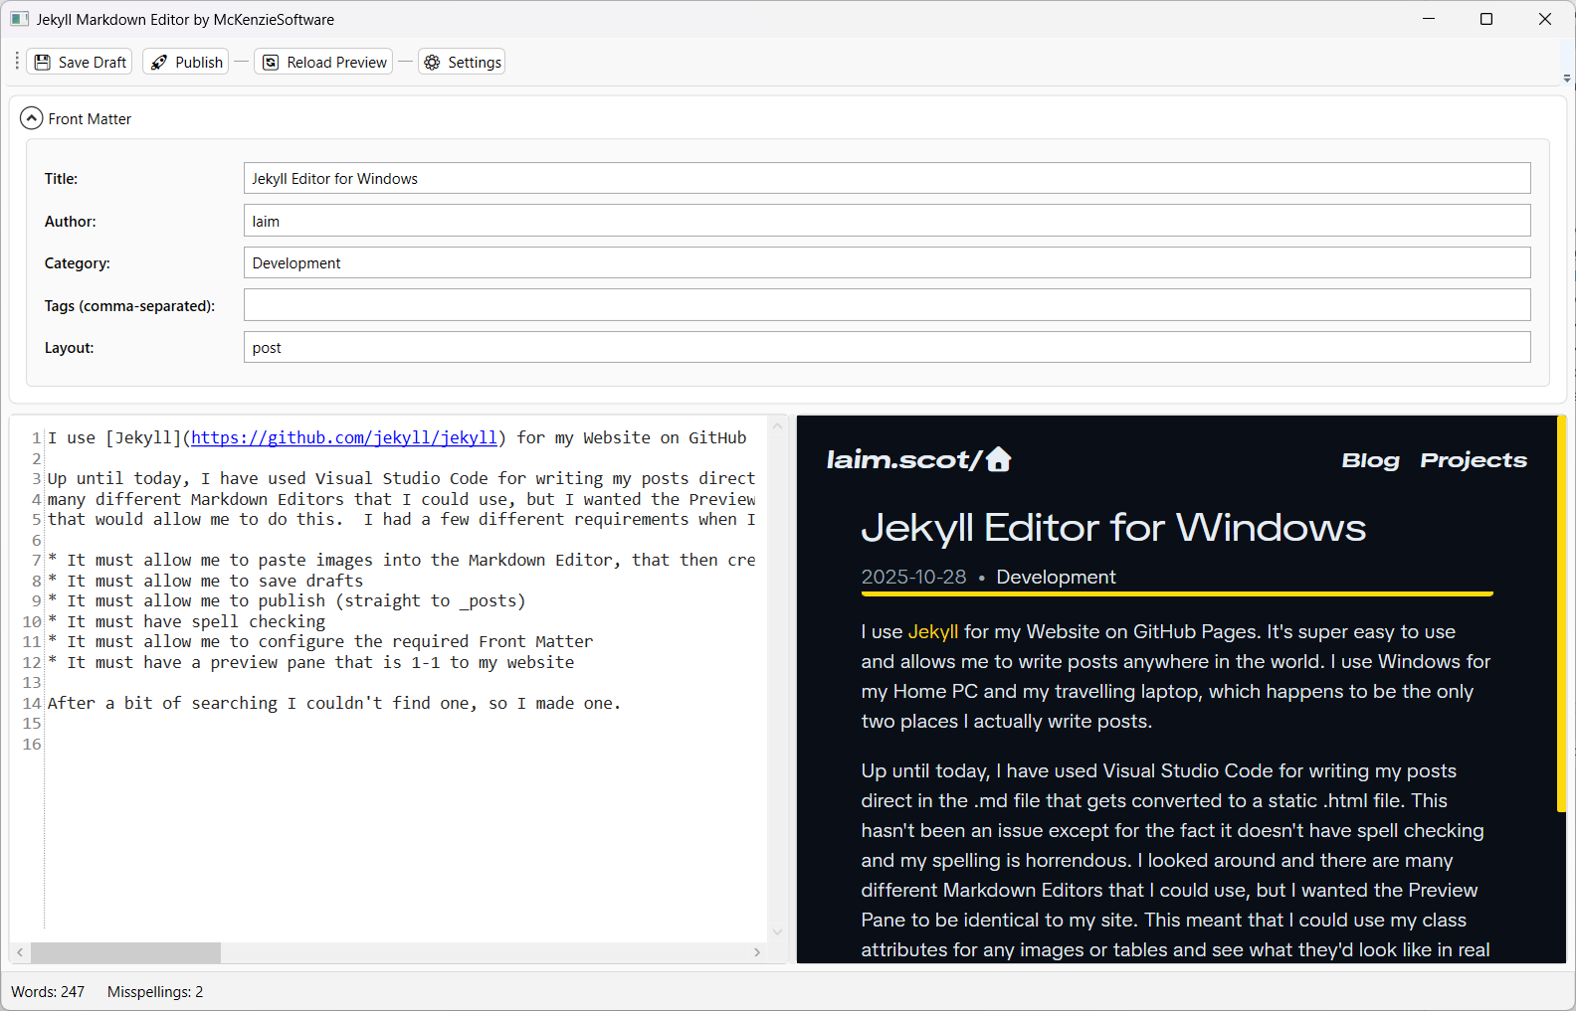Focus the Author input field
Screen dimensions: 1576x1011
(886, 221)
